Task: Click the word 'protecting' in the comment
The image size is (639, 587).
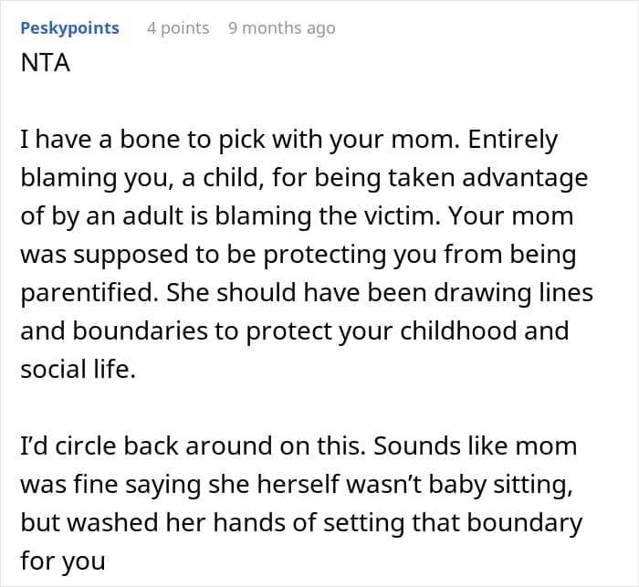Action: pos(324,256)
